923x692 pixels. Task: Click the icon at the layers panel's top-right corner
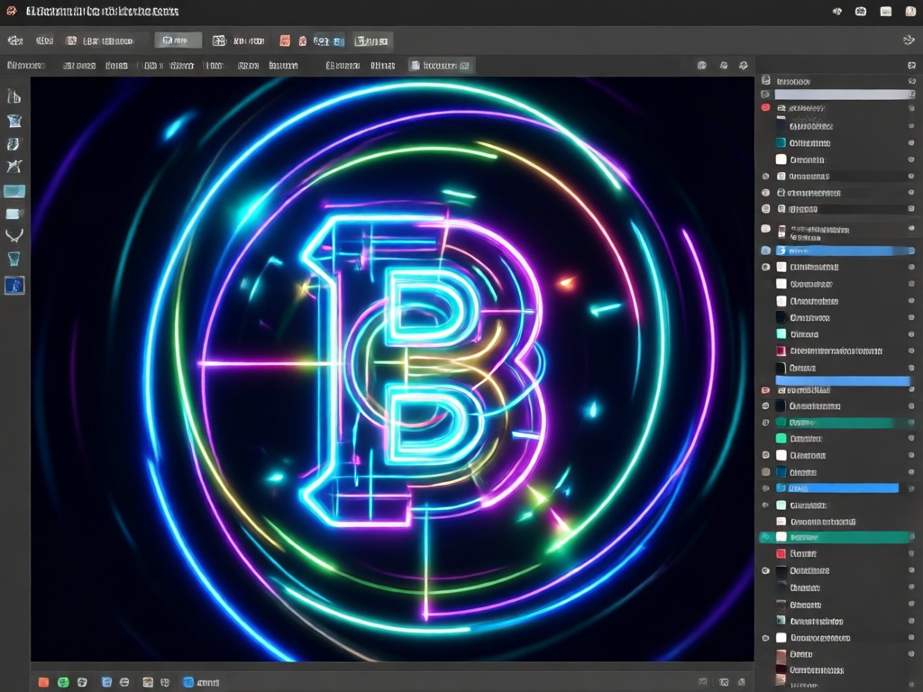pos(911,65)
